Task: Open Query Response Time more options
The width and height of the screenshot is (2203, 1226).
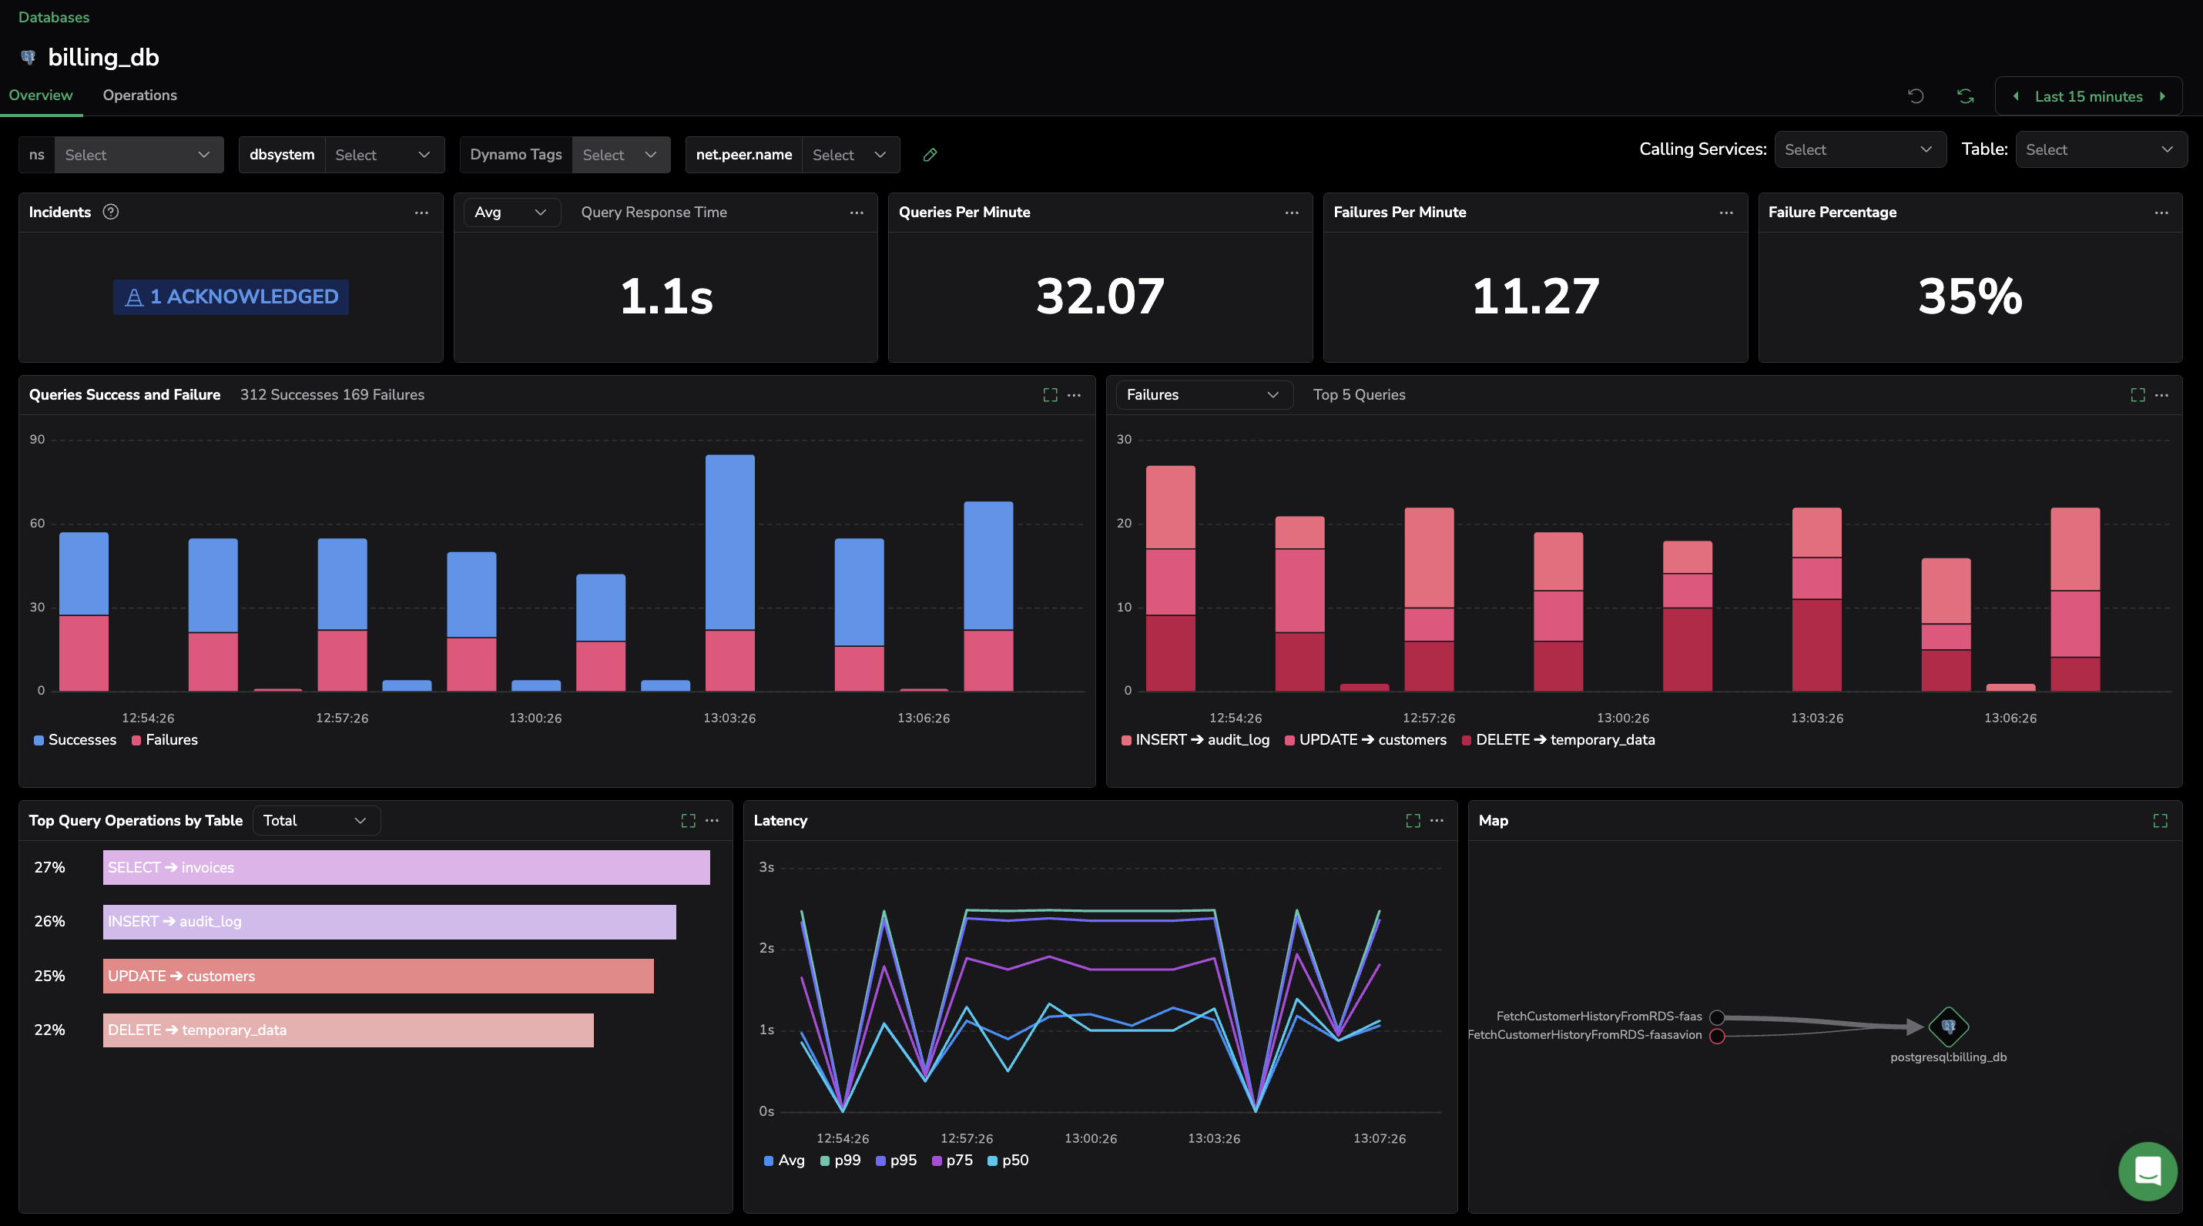Action: point(857,213)
